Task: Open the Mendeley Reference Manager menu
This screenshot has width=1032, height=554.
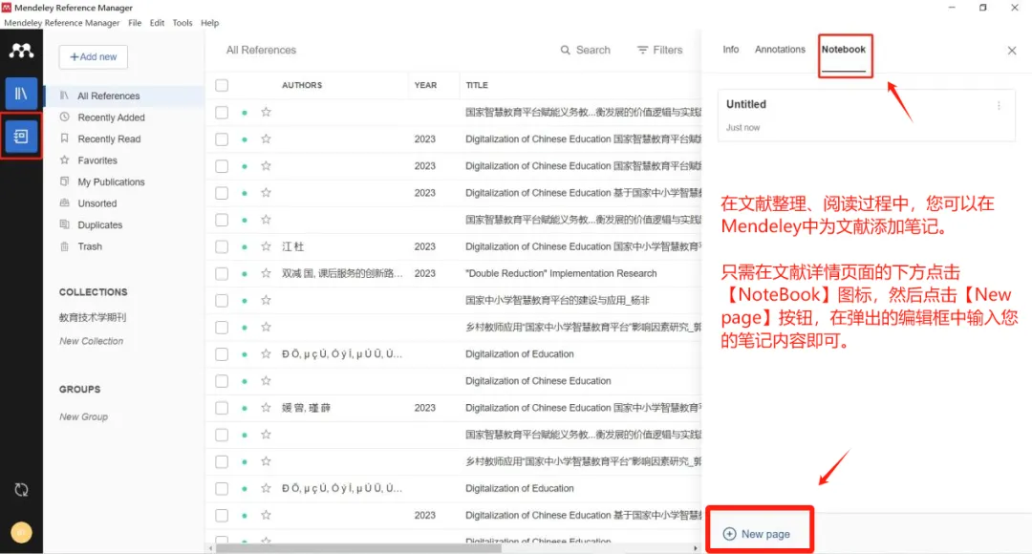Action: coord(62,23)
